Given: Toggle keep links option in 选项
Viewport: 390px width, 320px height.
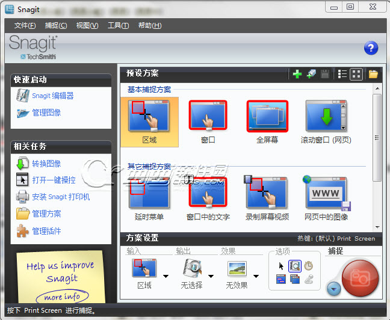Looking at the screenshot, I should 281,279.
